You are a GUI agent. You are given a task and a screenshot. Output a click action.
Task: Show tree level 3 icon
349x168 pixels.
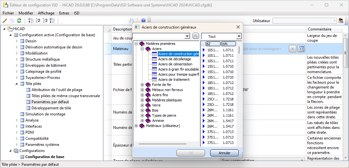[x=45, y=21]
